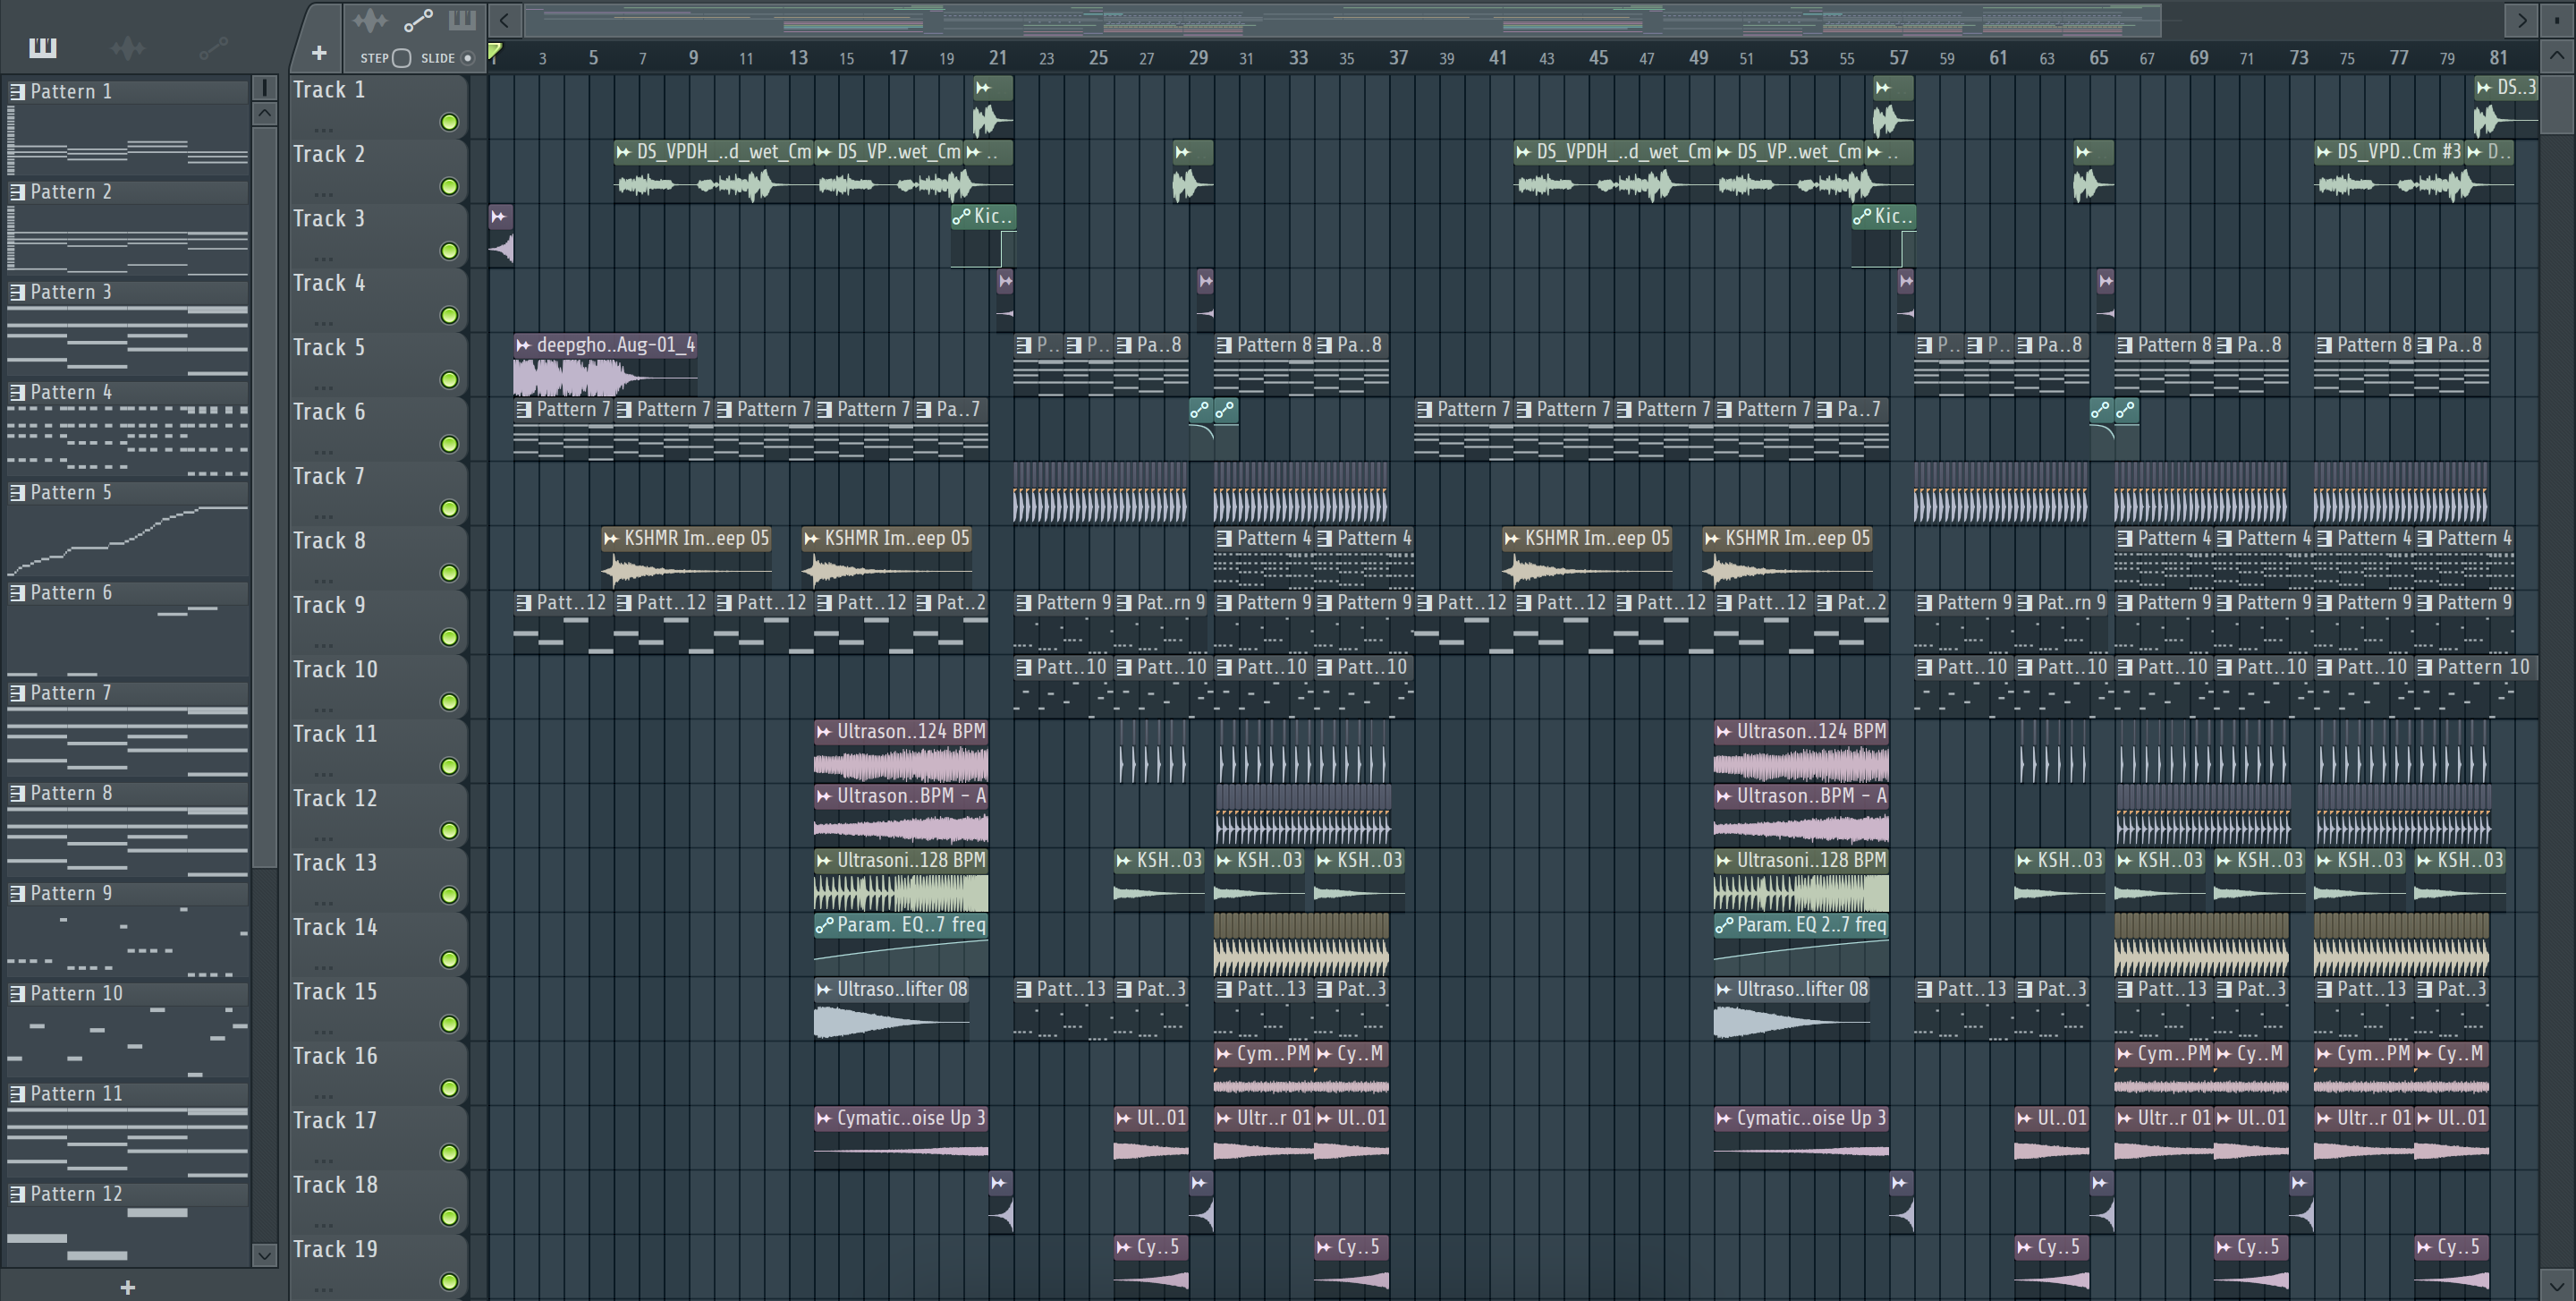The height and width of the screenshot is (1301, 2576).
Task: Mute Track 7
Action: (x=450, y=509)
